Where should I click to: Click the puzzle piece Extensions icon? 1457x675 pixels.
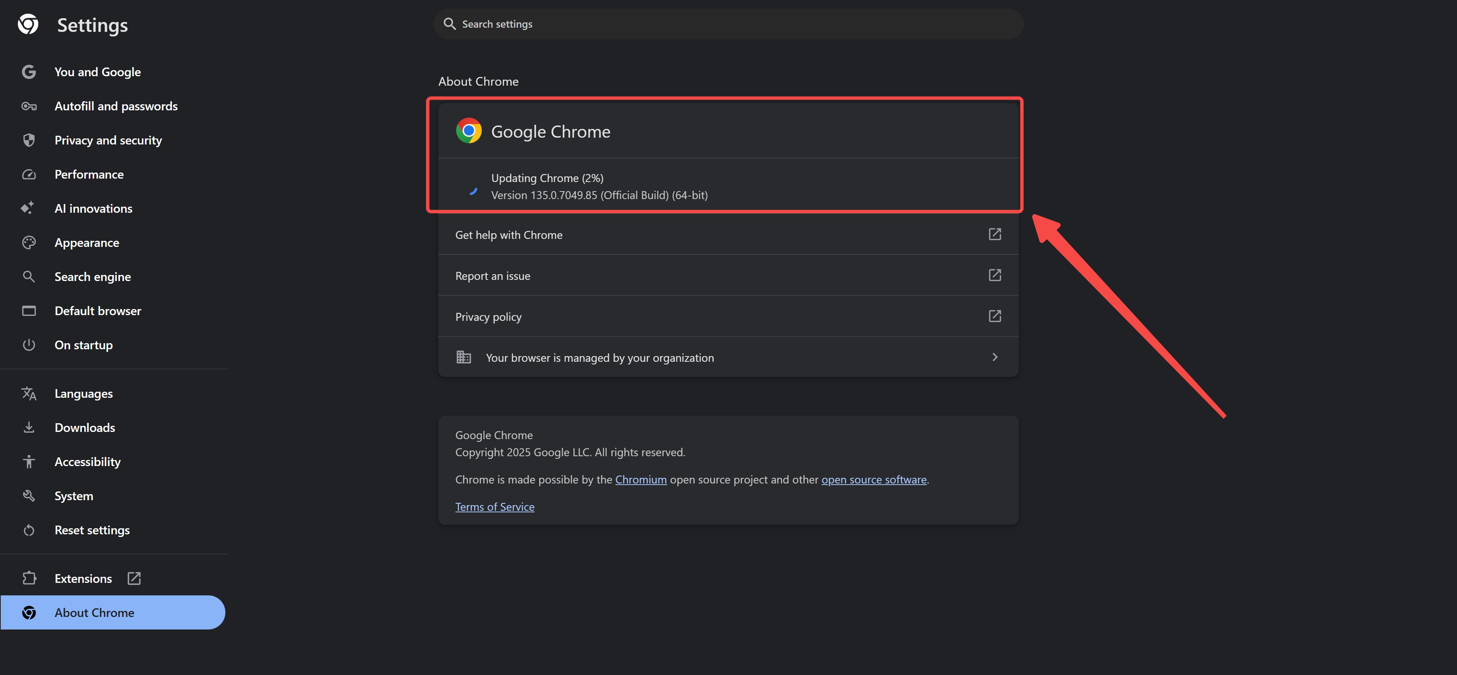(x=29, y=578)
